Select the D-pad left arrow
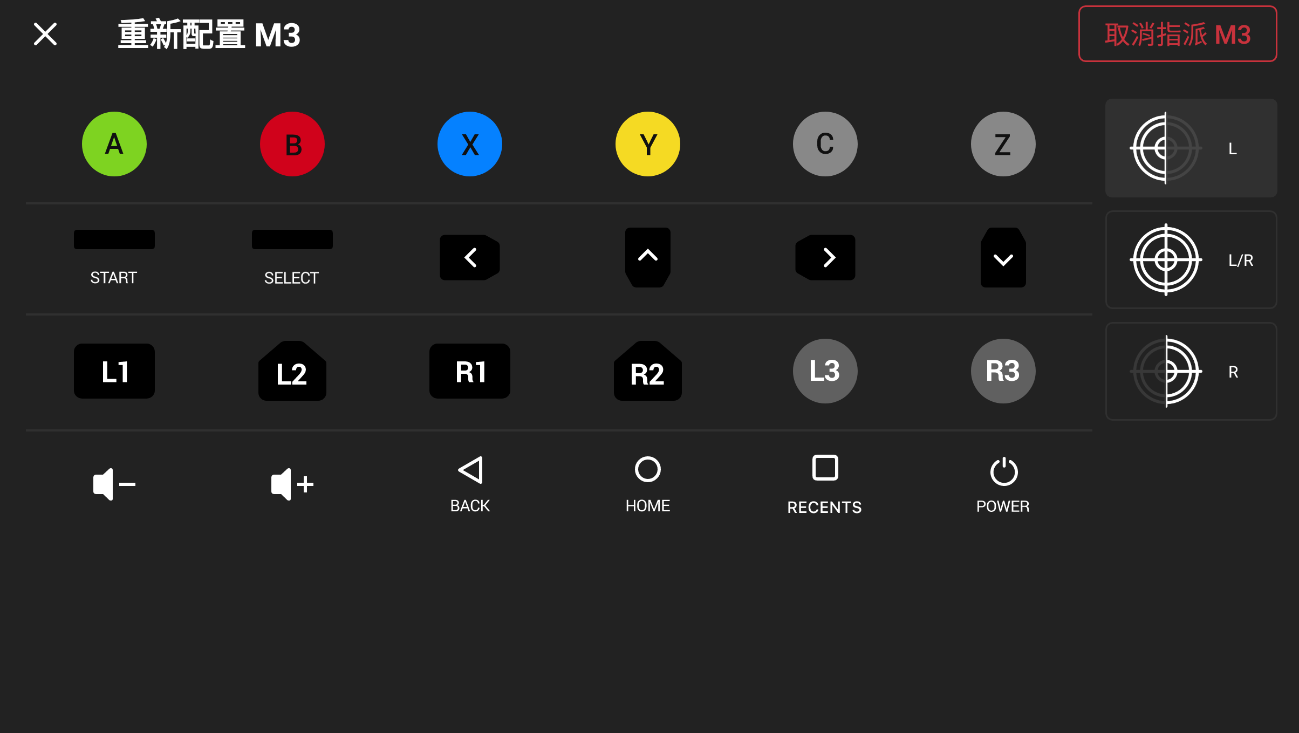 tap(470, 257)
